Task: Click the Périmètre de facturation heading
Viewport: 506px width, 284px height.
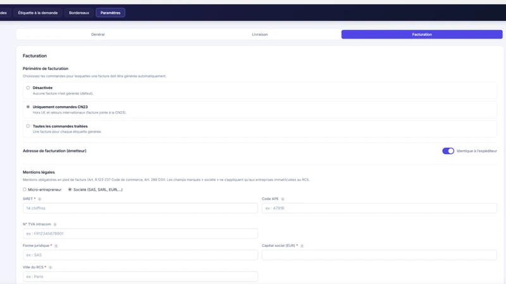Action: (46, 69)
